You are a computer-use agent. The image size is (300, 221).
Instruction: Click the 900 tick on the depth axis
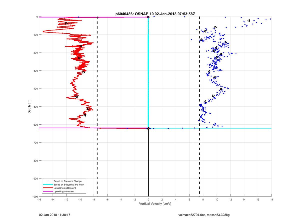[x=35, y=179]
